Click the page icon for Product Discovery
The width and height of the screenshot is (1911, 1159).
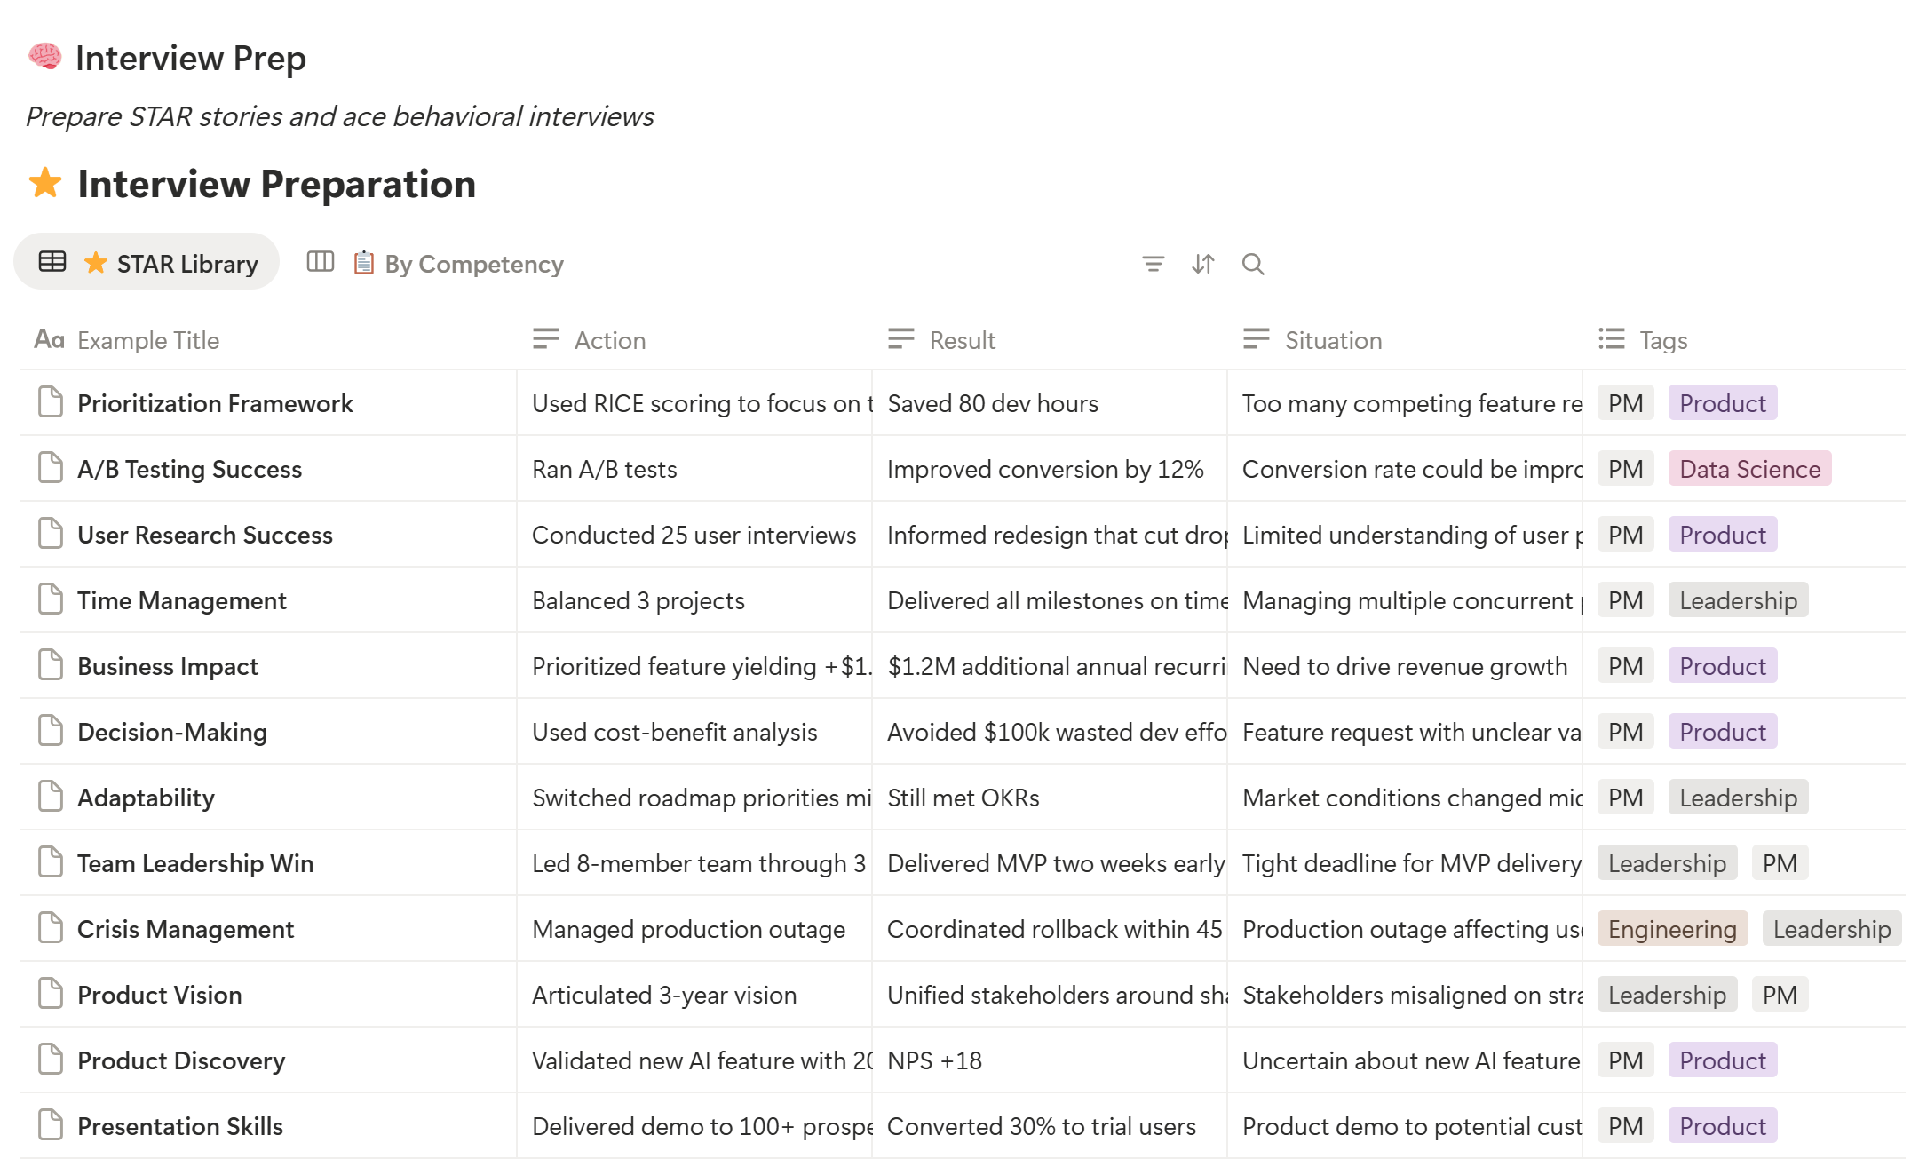[x=51, y=1060]
